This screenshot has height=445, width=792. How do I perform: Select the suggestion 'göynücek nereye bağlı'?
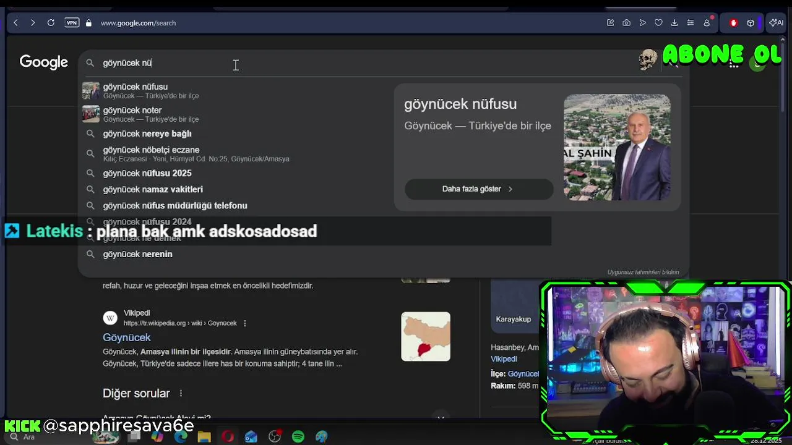(235, 133)
